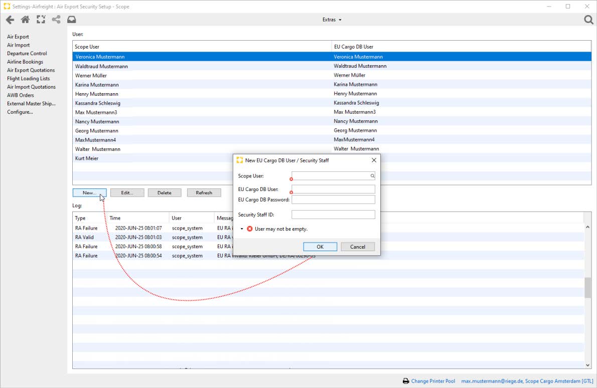Click the EU Cargo DB Password field
The width and height of the screenshot is (597, 388).
pyautogui.click(x=333, y=200)
